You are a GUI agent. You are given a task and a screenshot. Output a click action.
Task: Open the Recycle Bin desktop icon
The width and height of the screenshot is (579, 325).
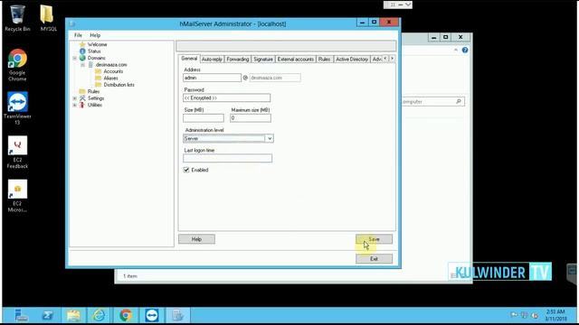tap(17, 18)
